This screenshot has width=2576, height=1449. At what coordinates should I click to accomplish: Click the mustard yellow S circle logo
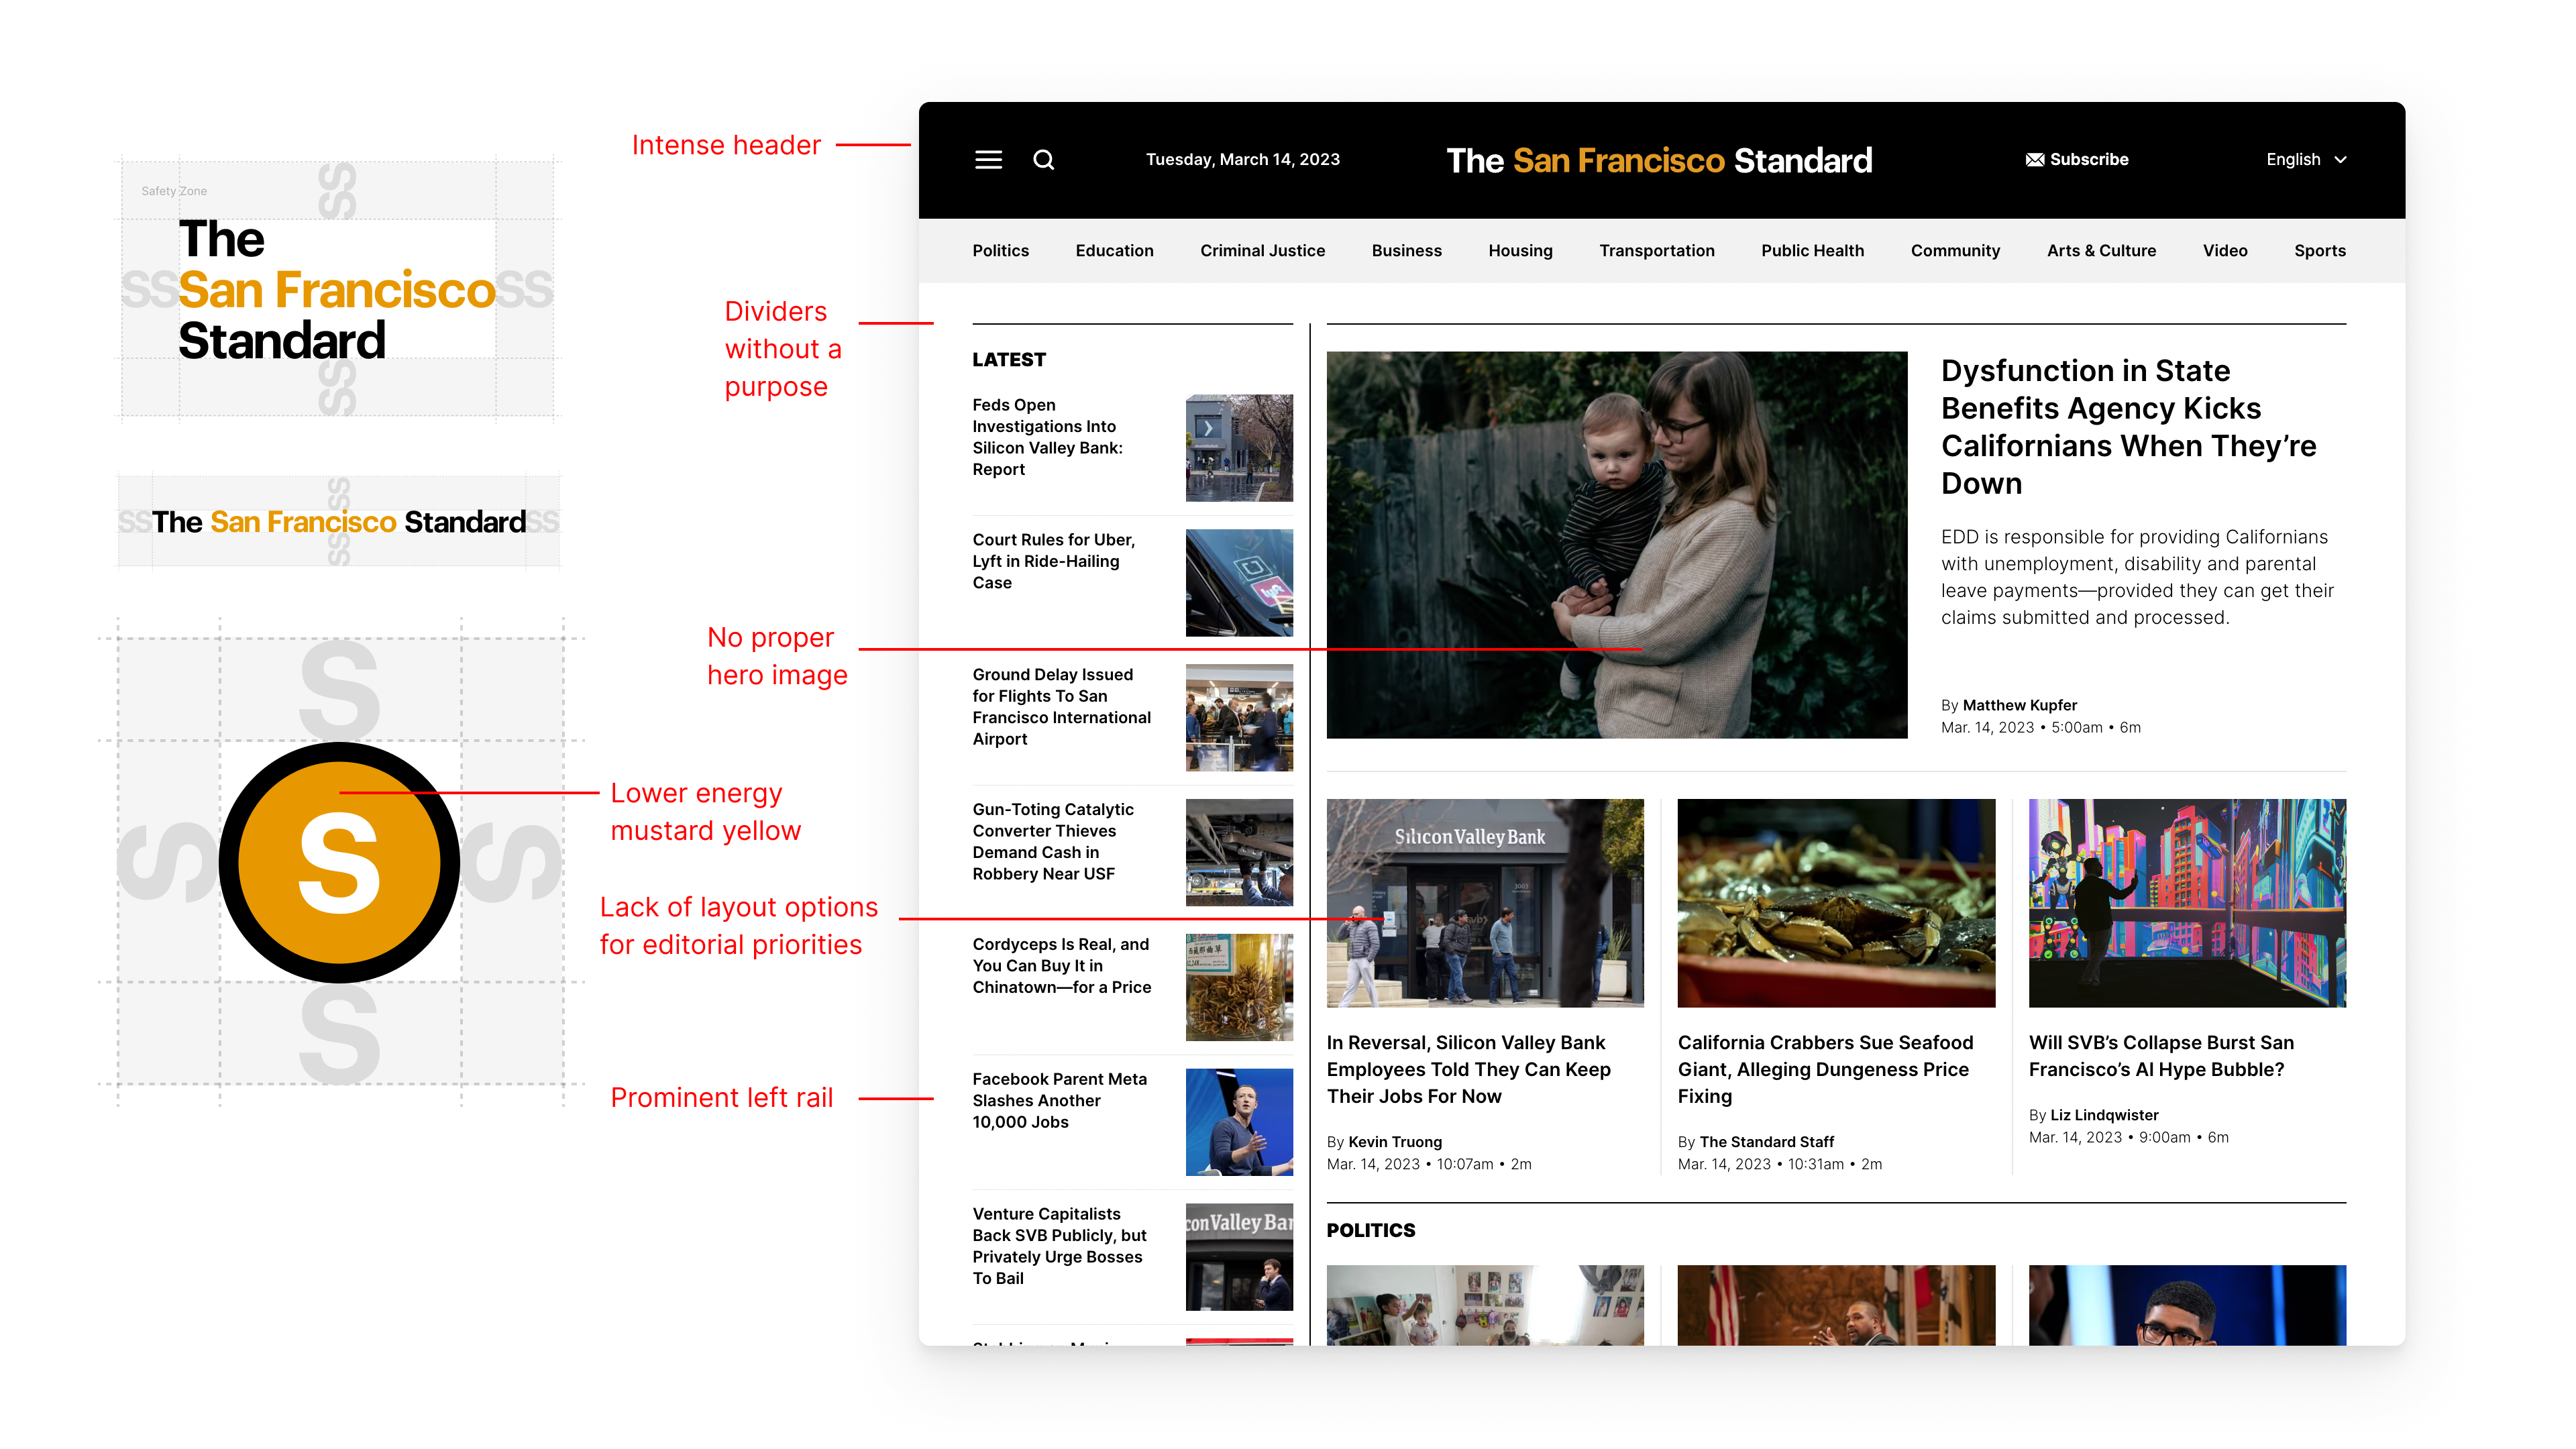[x=339, y=862]
